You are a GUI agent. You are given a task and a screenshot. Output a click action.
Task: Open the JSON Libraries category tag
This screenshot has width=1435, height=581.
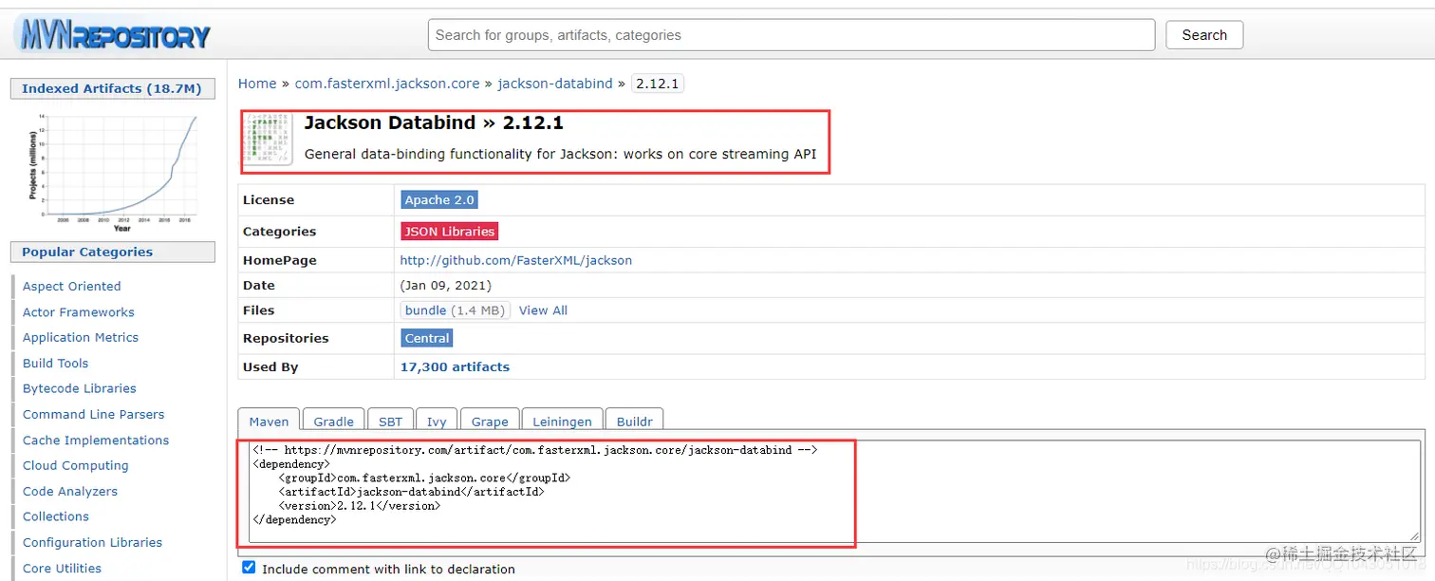(x=450, y=232)
